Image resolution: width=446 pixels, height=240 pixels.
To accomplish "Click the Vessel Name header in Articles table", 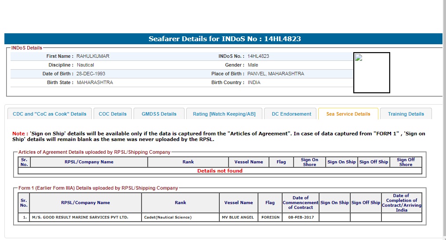I will (249, 162).
